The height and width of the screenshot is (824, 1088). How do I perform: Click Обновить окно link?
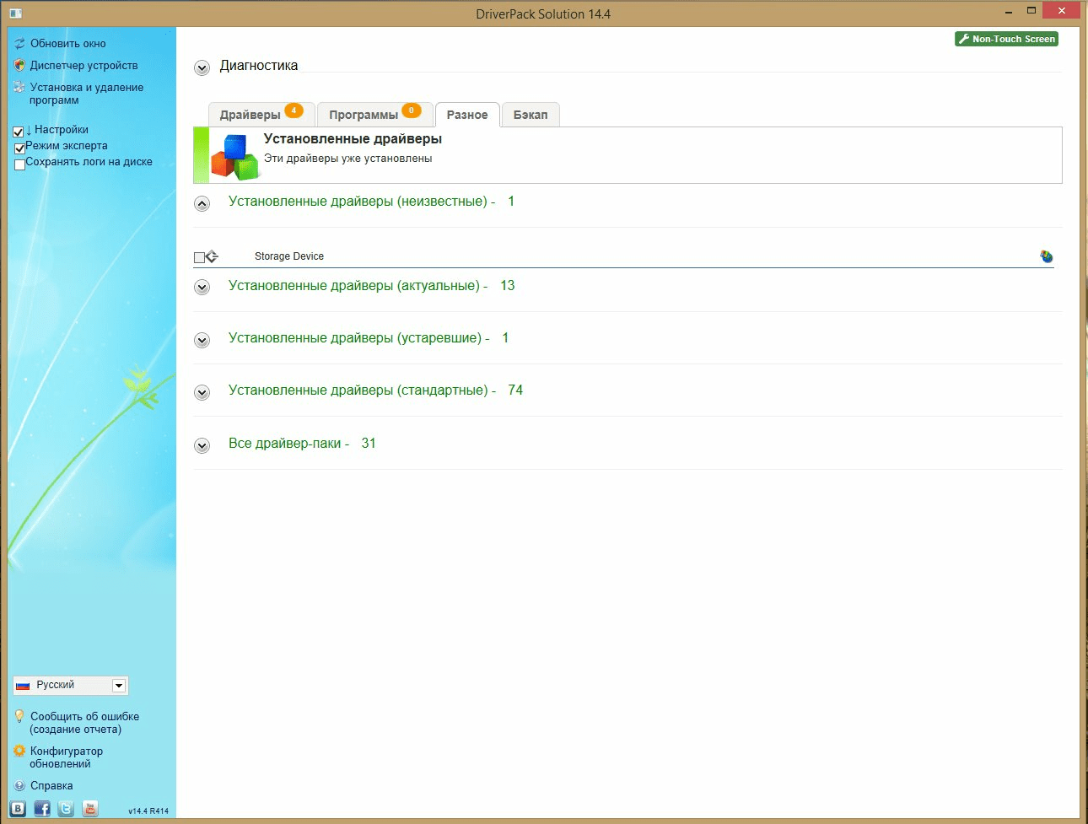coord(68,43)
